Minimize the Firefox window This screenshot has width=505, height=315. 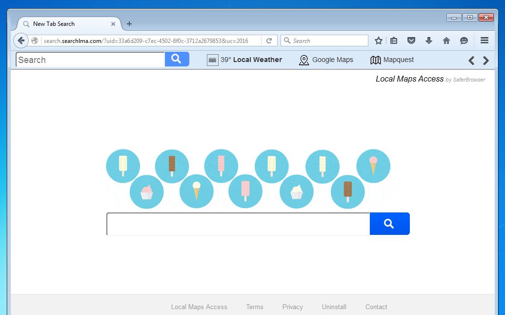pos(454,18)
